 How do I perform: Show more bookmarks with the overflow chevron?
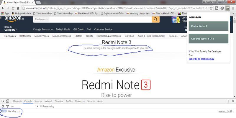point(233,13)
